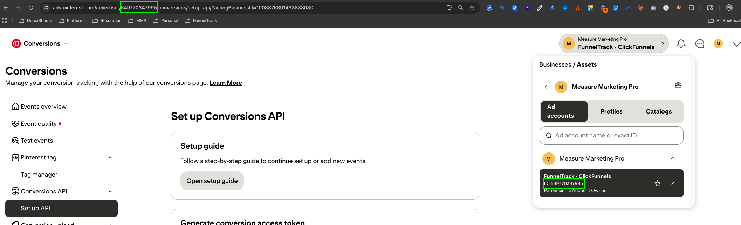Open the Personal bookmark folder
Screen dimensions: 741x225
165,21
